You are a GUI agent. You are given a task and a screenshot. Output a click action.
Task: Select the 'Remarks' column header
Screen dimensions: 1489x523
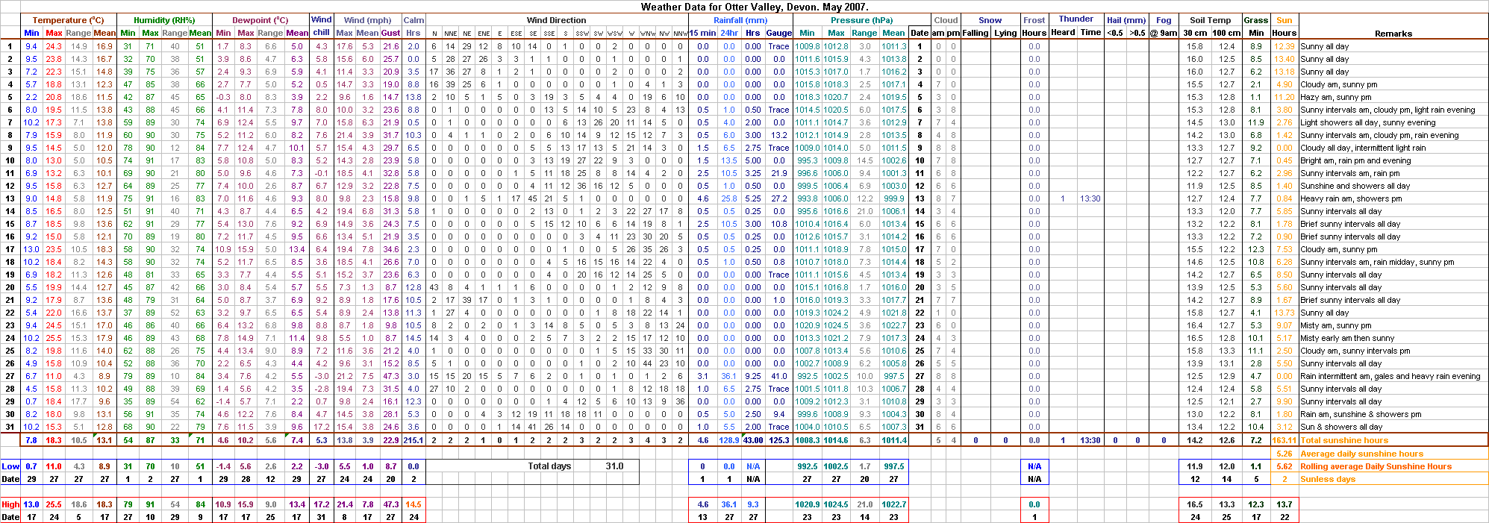[1393, 34]
